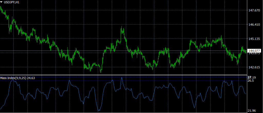Click the 21.96 indicator scale label

[x=251, y=110]
